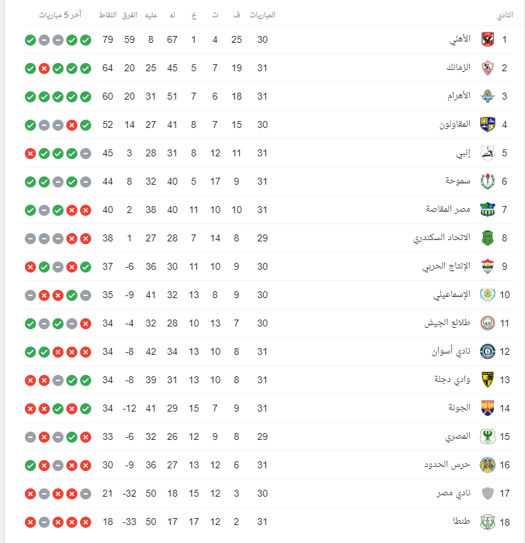This screenshot has width=525, height=543.
Task: Open the الاتحاد السكندري green crest
Action: click(x=488, y=238)
